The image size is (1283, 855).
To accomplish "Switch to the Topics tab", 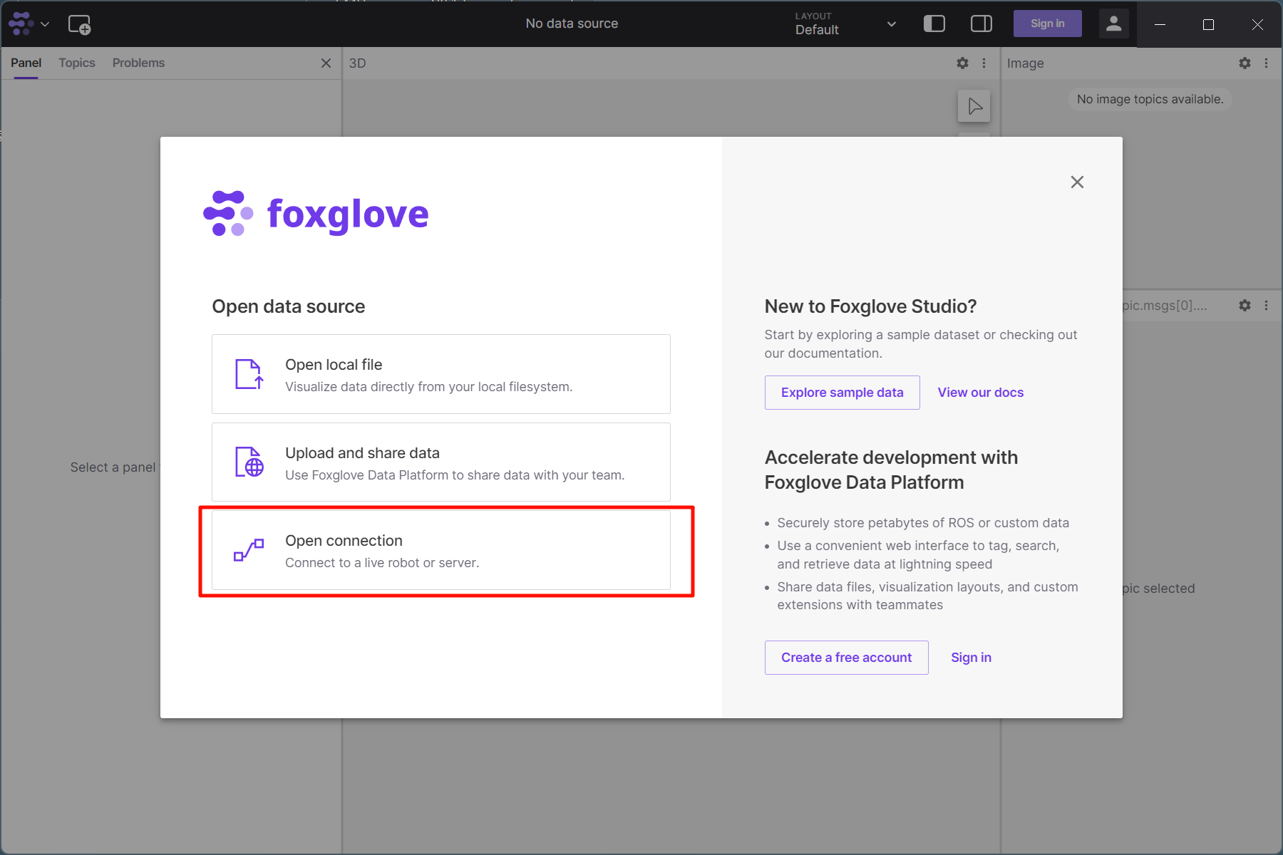I will tap(77, 63).
